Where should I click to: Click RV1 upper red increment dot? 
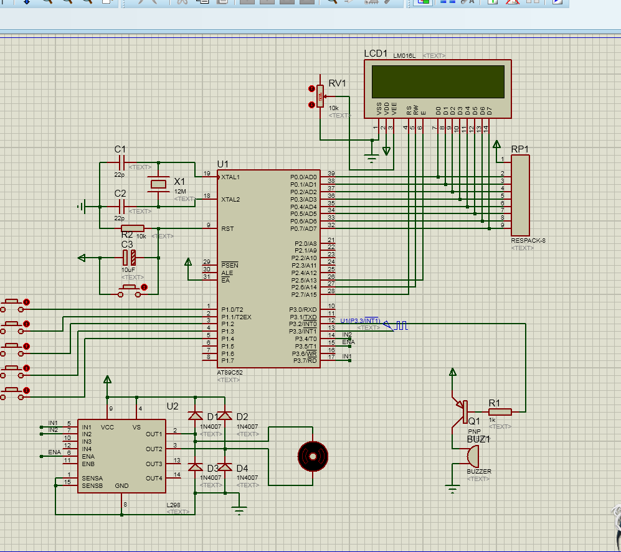[x=311, y=88]
